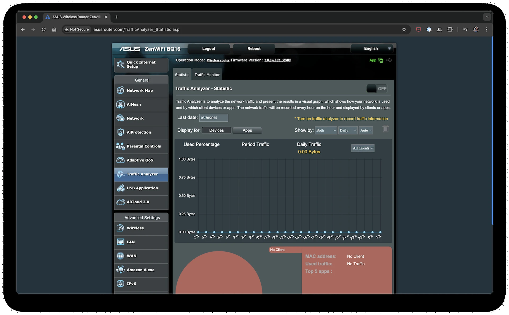Bookmark this page with star icon
509x315 pixels.
(x=404, y=29)
